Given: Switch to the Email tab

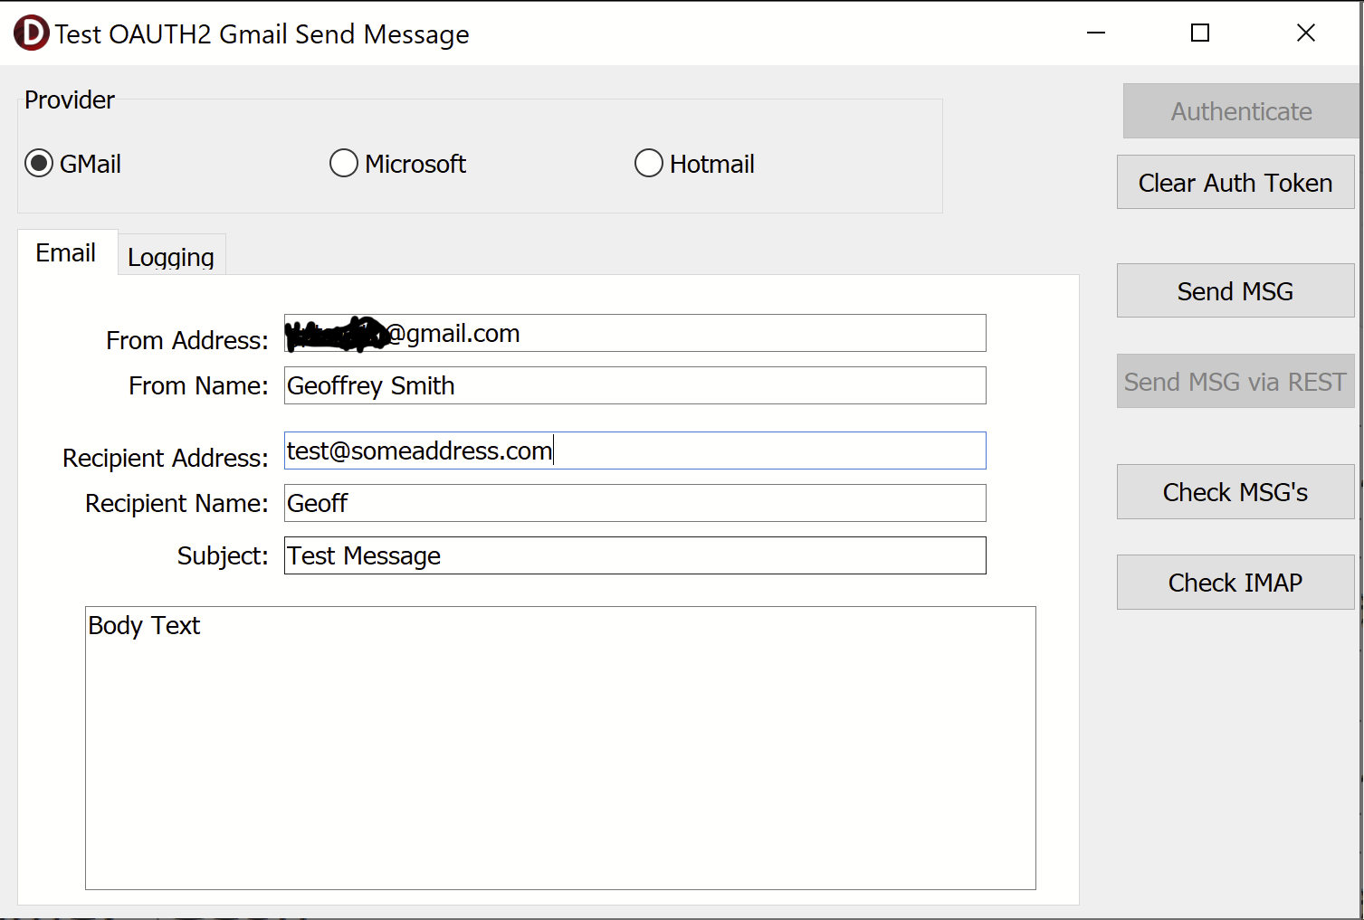Looking at the screenshot, I should (x=66, y=252).
